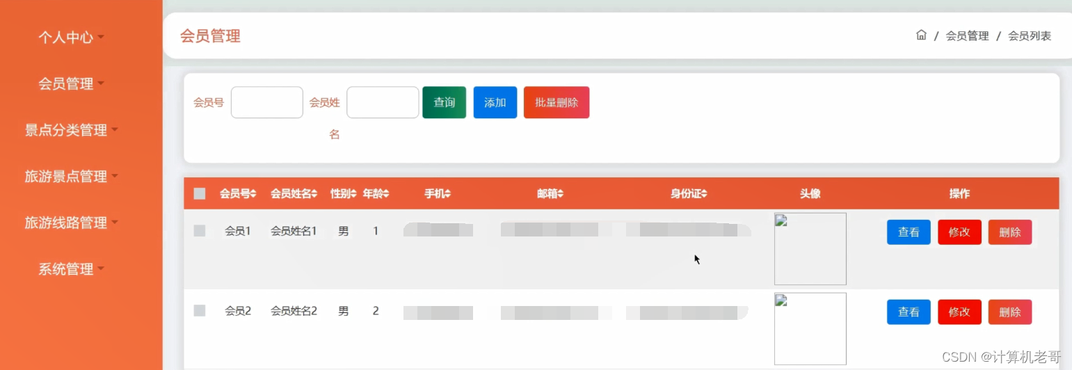Viewport: 1072px width, 370px height.
Task: Focus the 会员号 search input field
Action: click(267, 103)
